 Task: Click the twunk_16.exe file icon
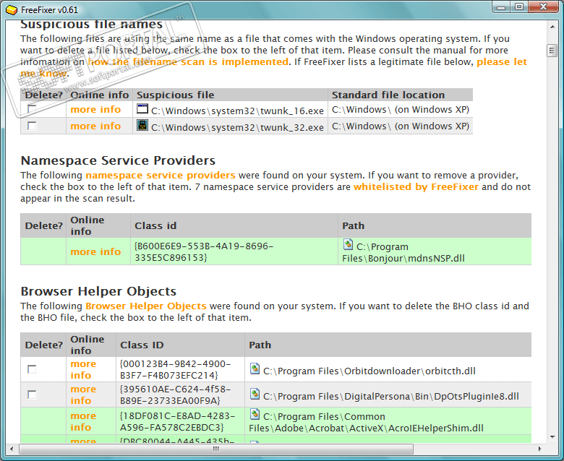(x=142, y=109)
